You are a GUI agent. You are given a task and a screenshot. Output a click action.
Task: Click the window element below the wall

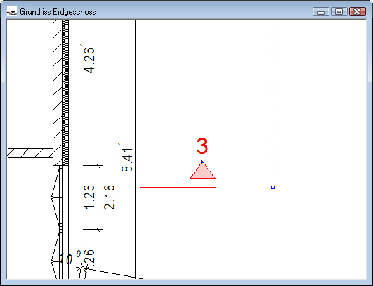tap(60, 221)
